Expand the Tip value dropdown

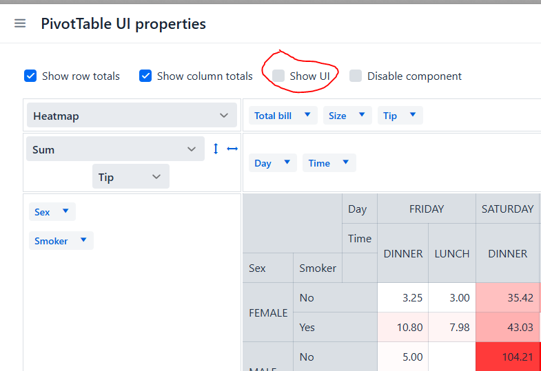pyautogui.click(x=131, y=177)
